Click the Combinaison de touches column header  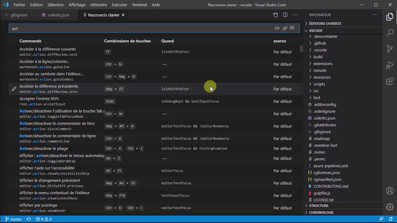(127, 41)
